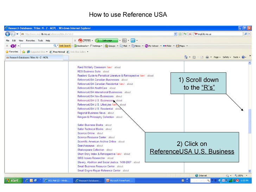
Task: Click the Free Hotmail favorite
Action: pos(57,52)
